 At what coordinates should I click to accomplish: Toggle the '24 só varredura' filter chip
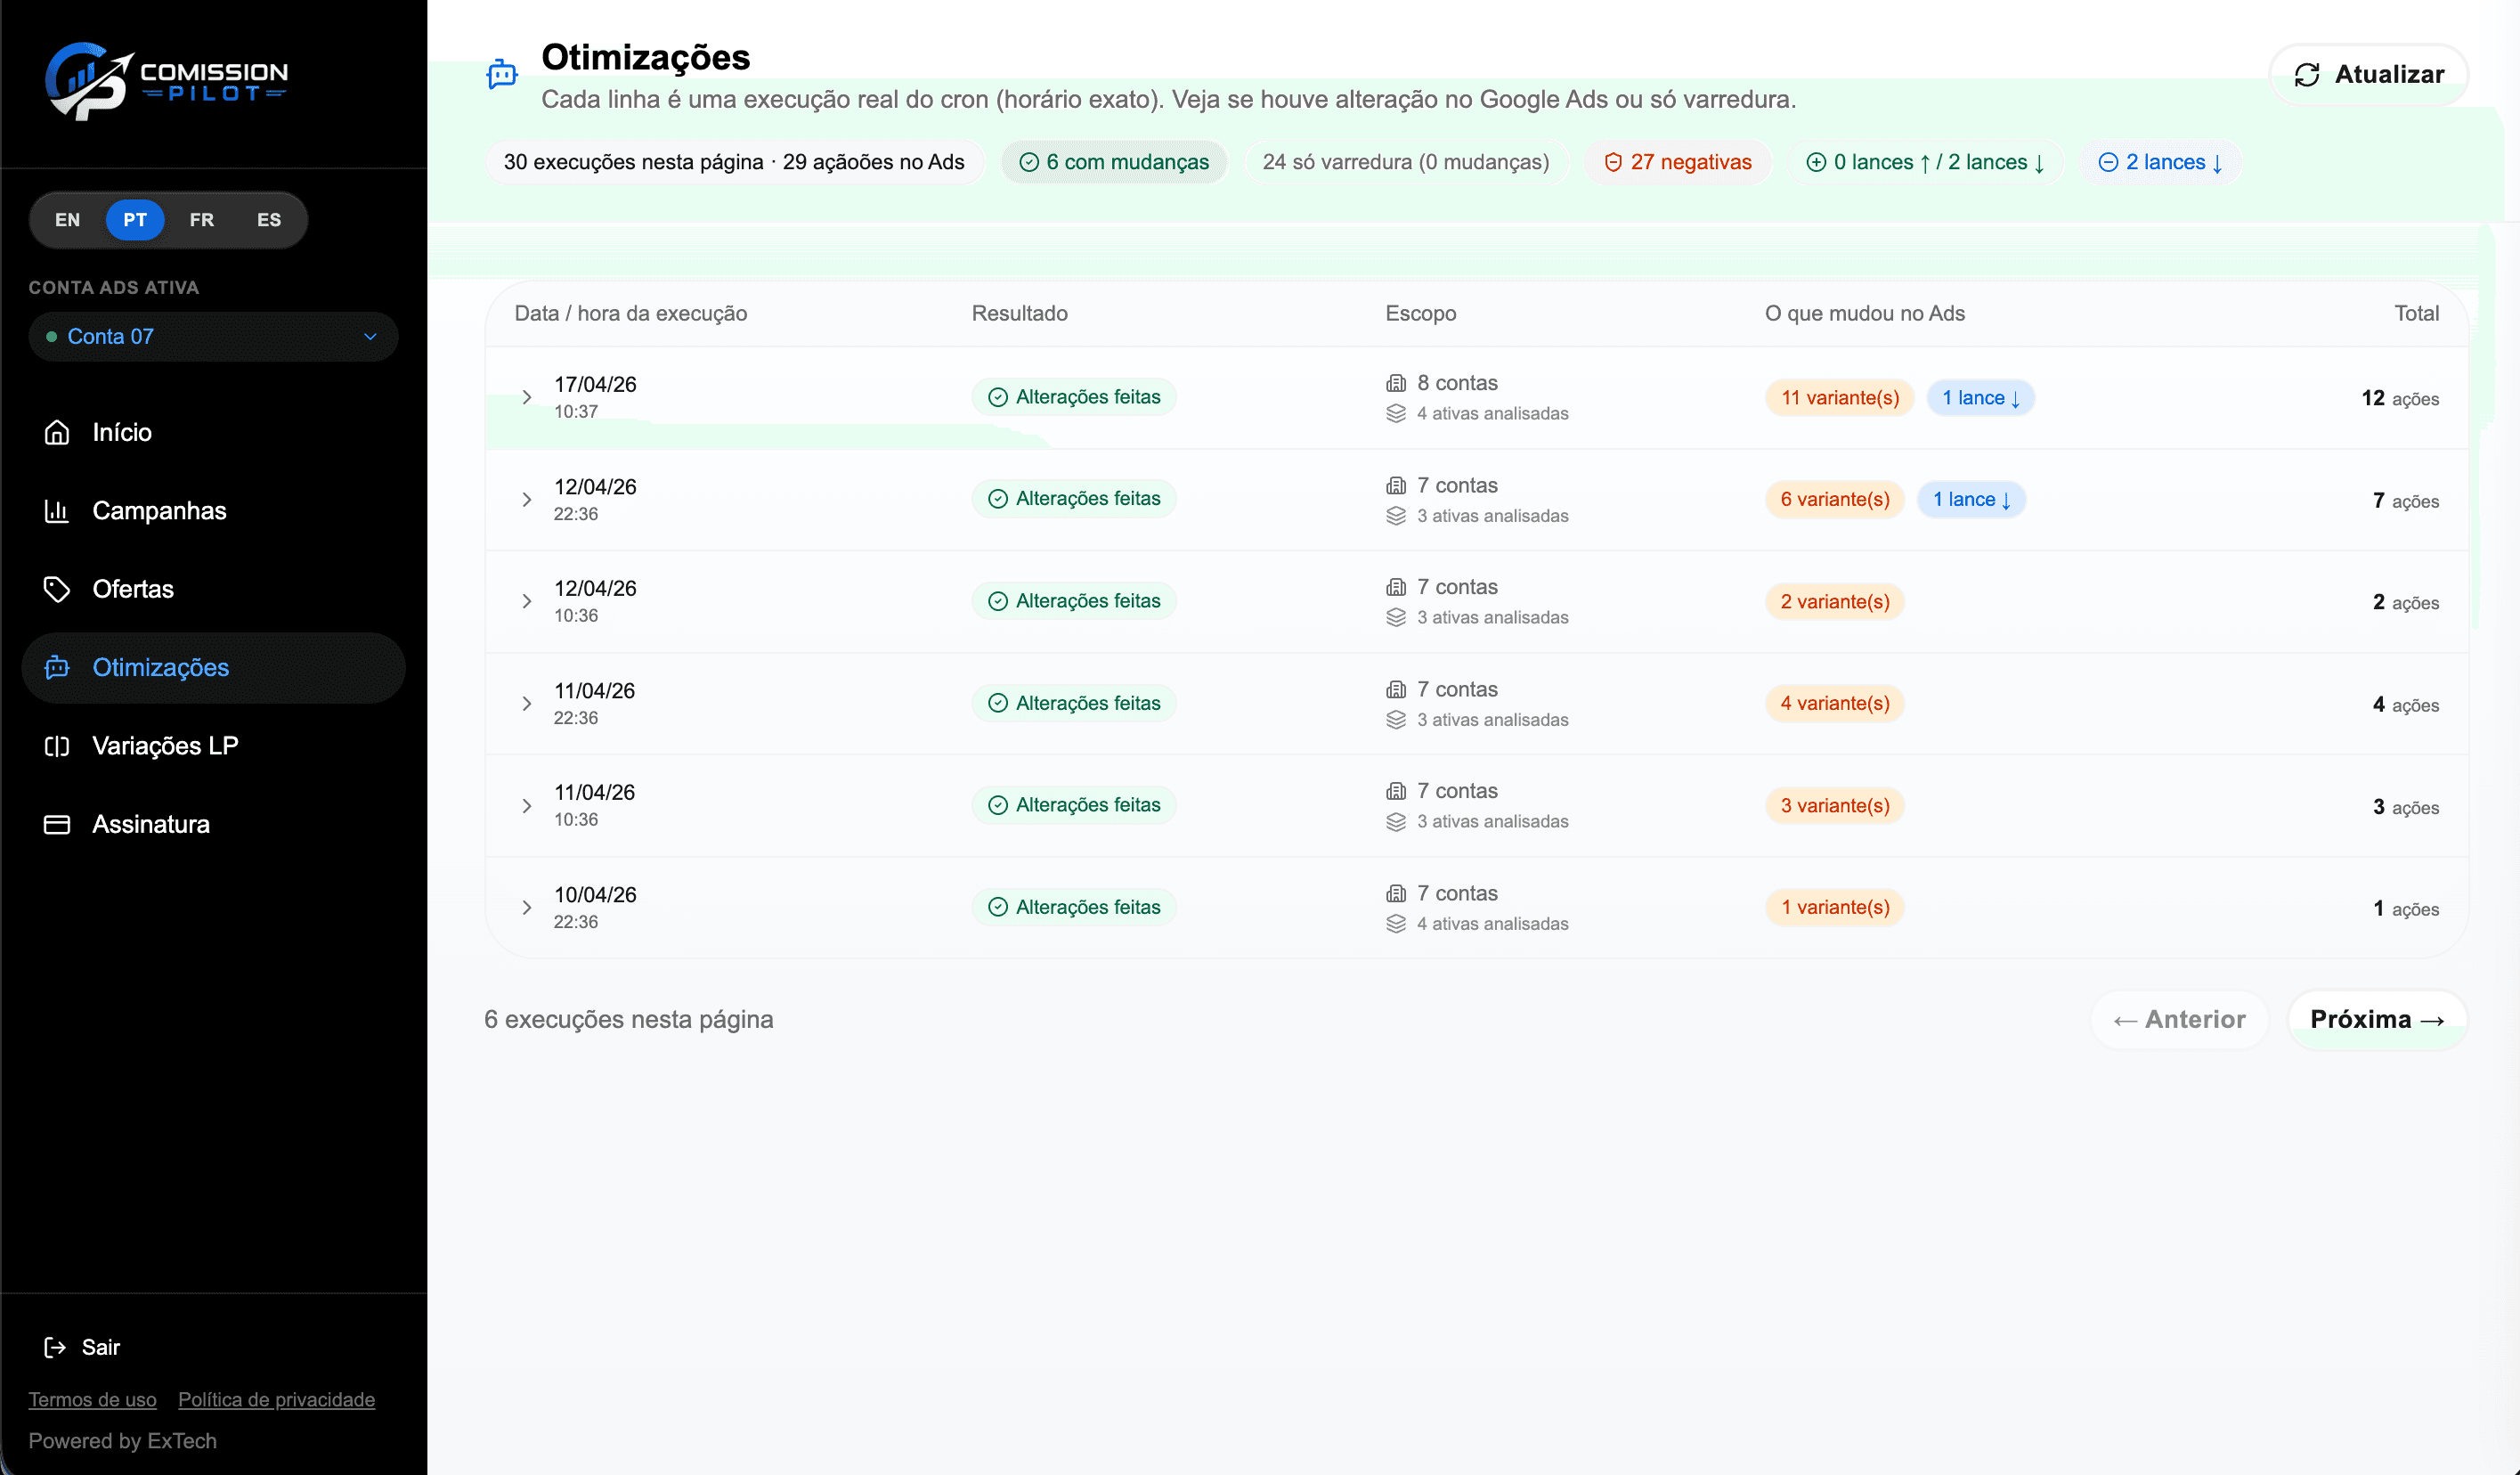(x=1405, y=161)
